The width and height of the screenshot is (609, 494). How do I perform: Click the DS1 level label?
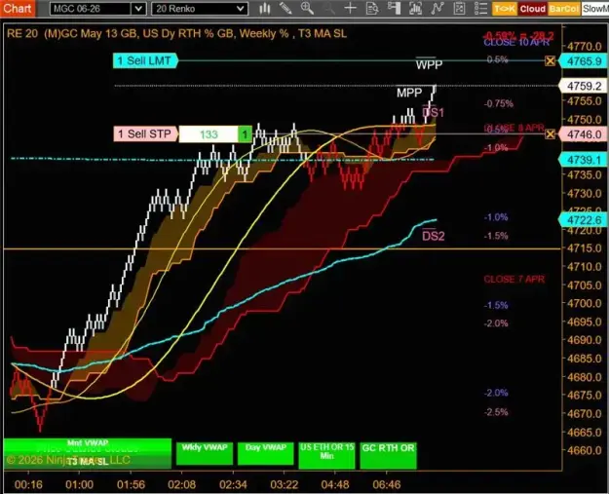point(433,113)
